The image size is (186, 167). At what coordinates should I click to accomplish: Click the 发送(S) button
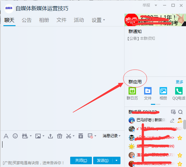(x=103, y=160)
